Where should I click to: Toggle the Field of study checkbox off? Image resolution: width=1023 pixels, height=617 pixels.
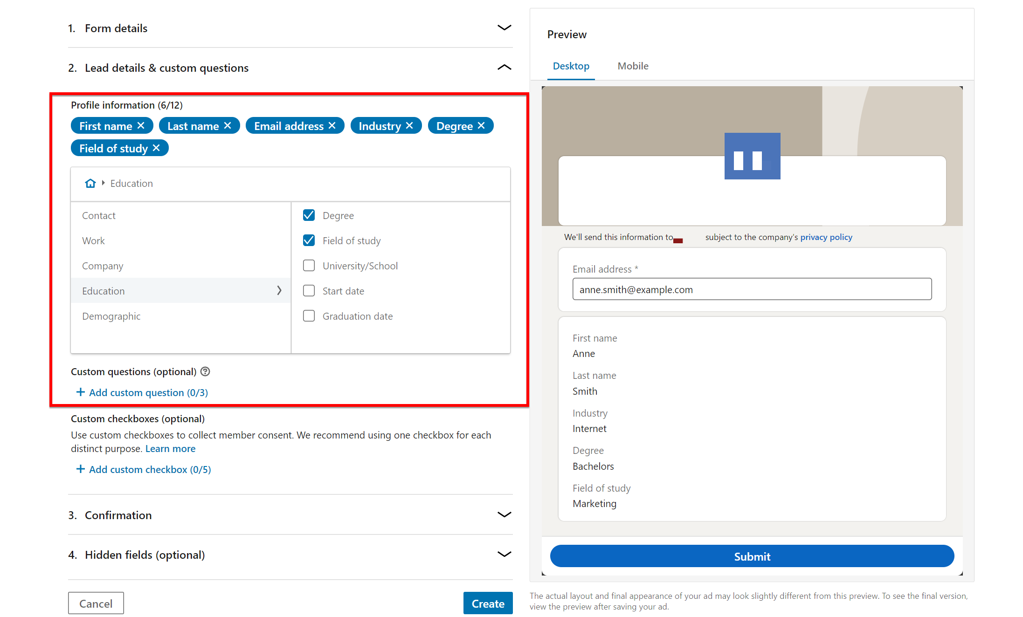pyautogui.click(x=308, y=240)
